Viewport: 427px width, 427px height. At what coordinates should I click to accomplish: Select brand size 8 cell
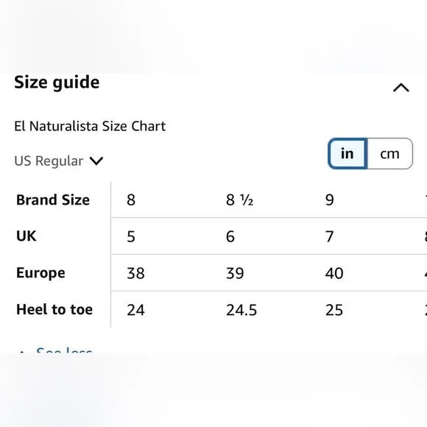click(x=131, y=200)
